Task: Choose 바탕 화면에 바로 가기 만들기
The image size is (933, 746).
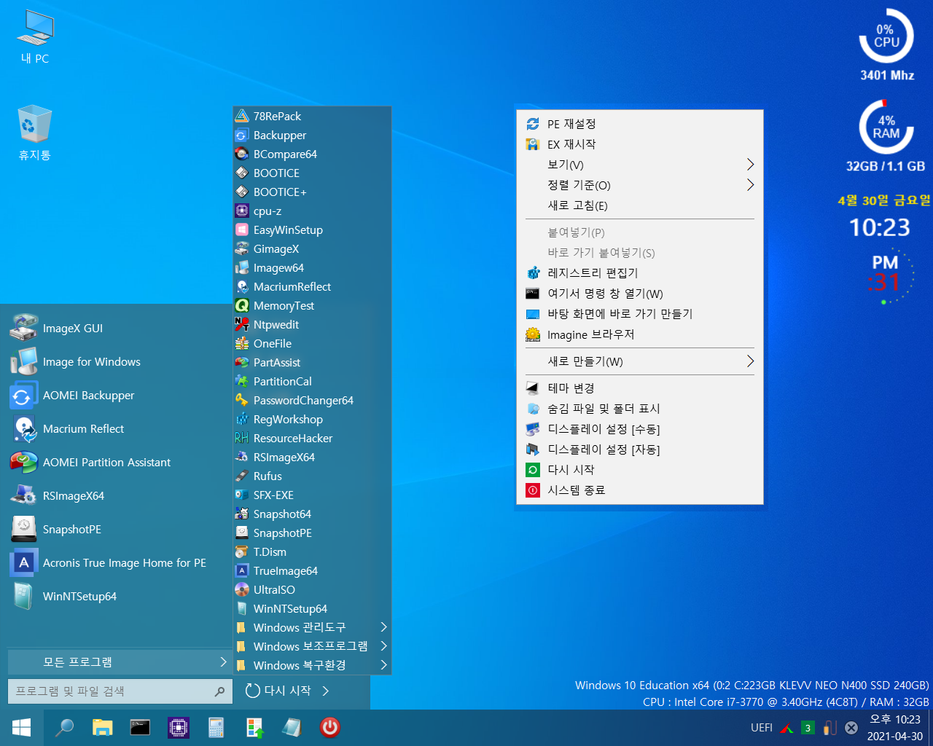Action: point(640,314)
